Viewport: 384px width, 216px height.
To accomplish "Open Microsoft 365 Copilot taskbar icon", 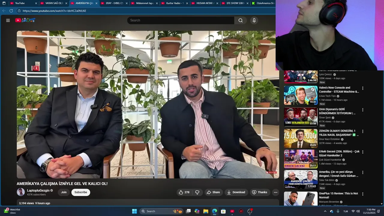I will (x=197, y=211).
